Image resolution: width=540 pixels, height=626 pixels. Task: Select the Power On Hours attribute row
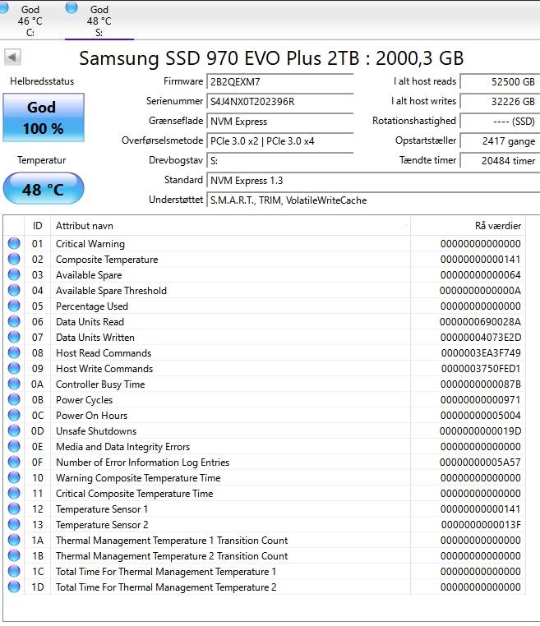coord(265,415)
